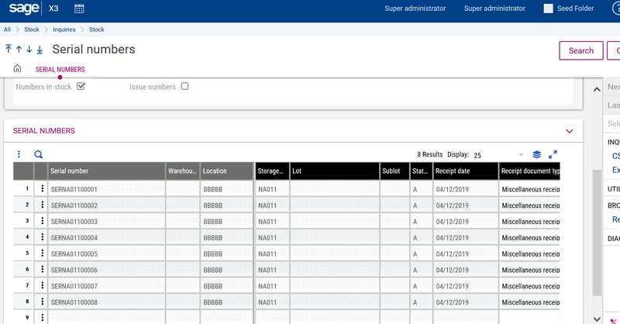Click the home icon
The height and width of the screenshot is (324, 620).
(x=17, y=69)
